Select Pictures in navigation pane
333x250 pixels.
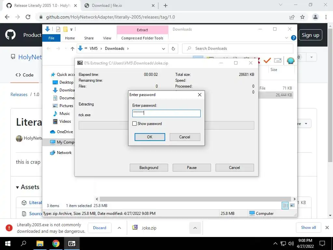(x=63, y=106)
